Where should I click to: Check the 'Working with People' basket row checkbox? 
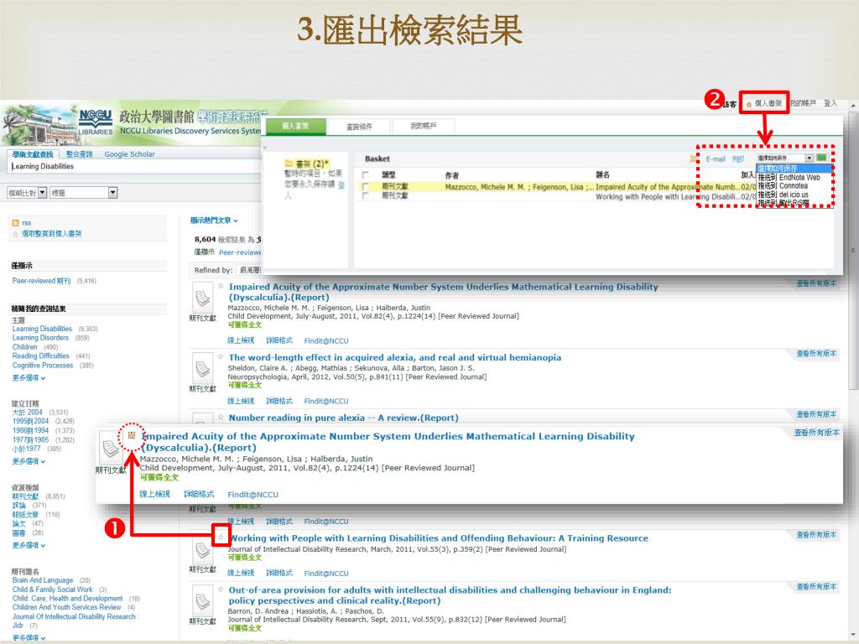click(365, 196)
